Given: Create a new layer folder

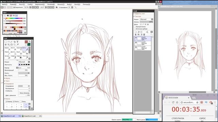Looking at the screenshot, I should click(x=141, y=32).
